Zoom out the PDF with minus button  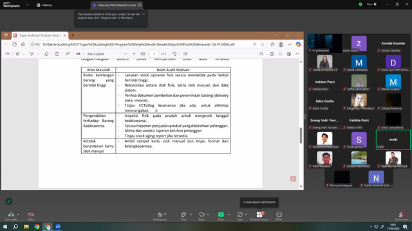point(126,54)
